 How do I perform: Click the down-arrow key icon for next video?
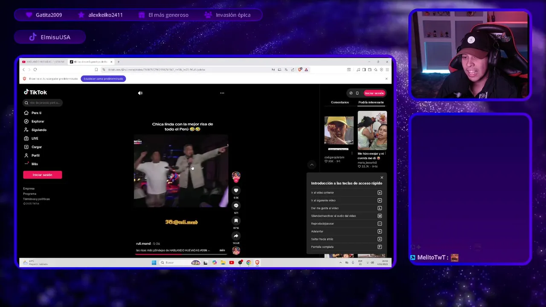coord(380,200)
